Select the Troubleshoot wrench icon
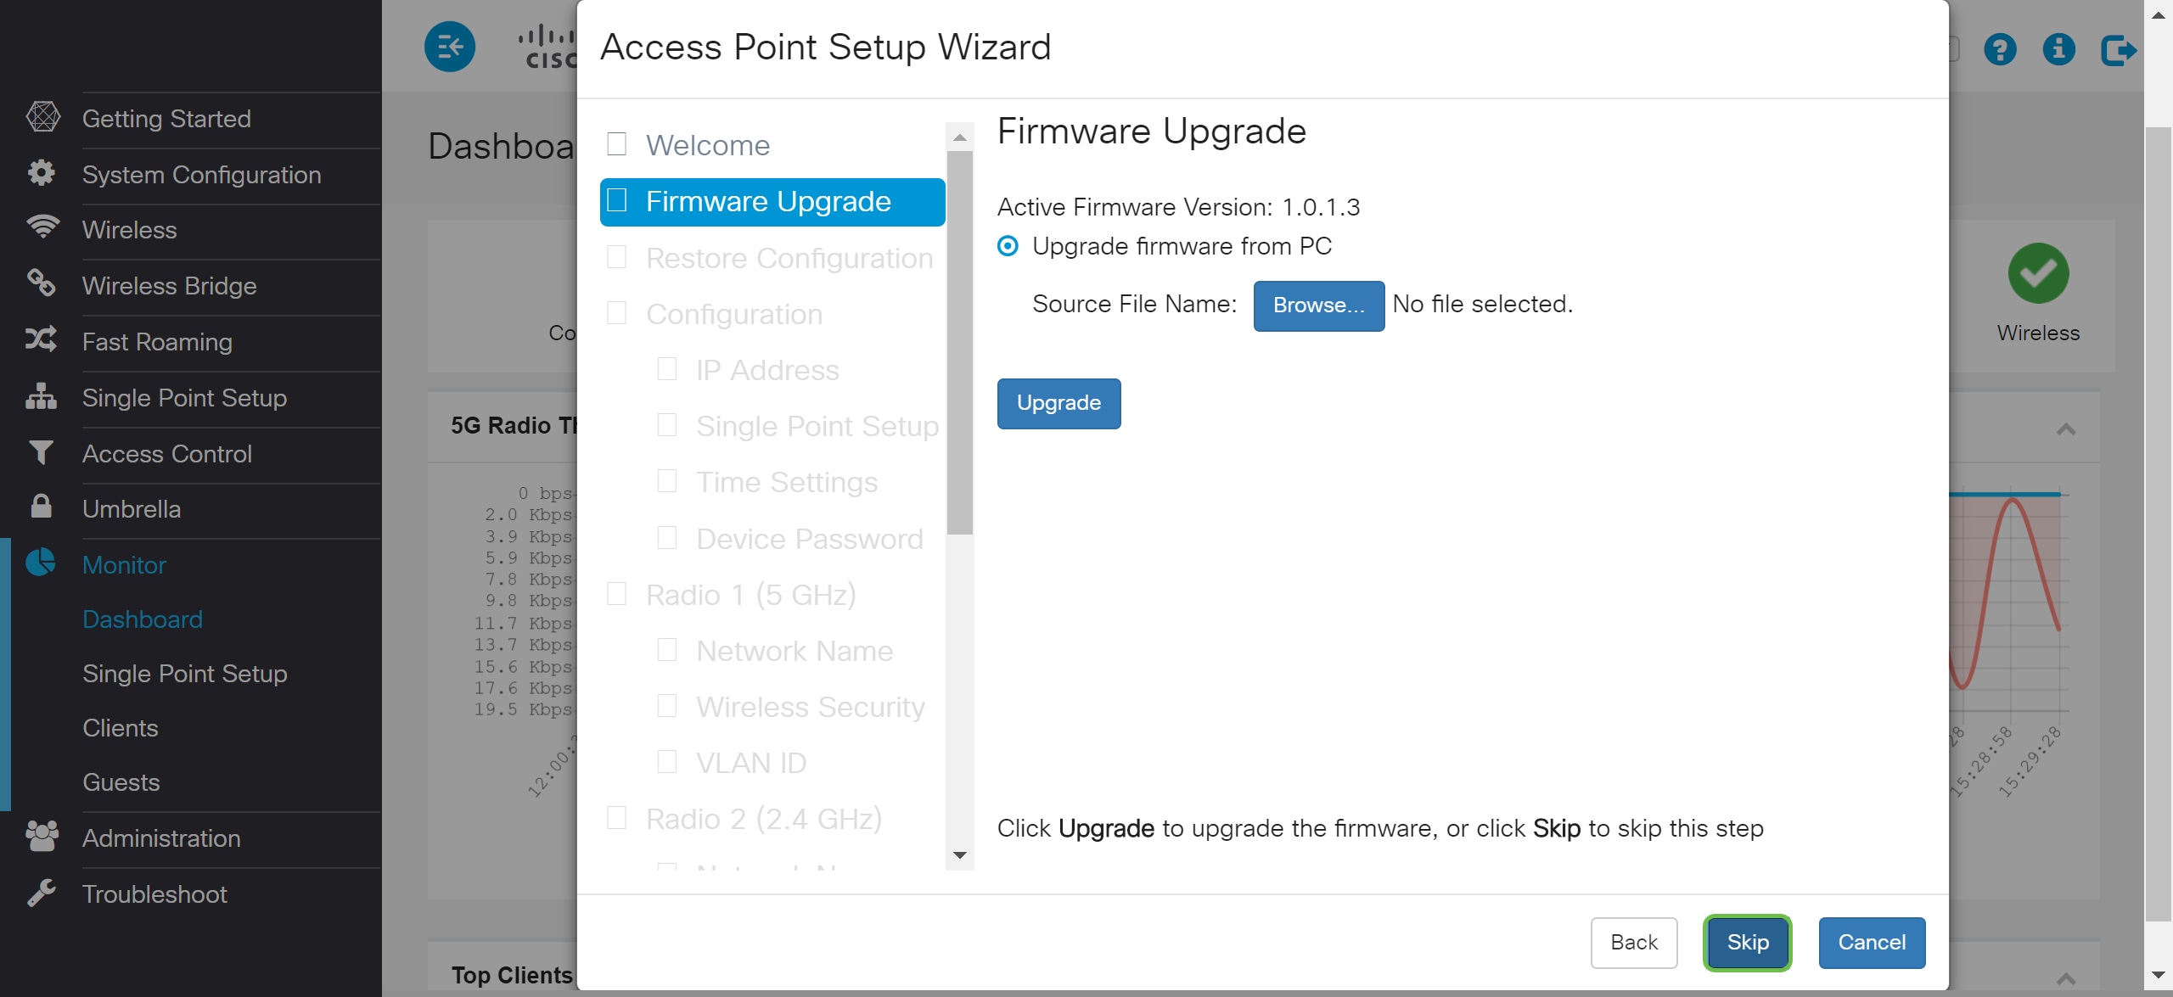The height and width of the screenshot is (997, 2173). click(x=41, y=892)
